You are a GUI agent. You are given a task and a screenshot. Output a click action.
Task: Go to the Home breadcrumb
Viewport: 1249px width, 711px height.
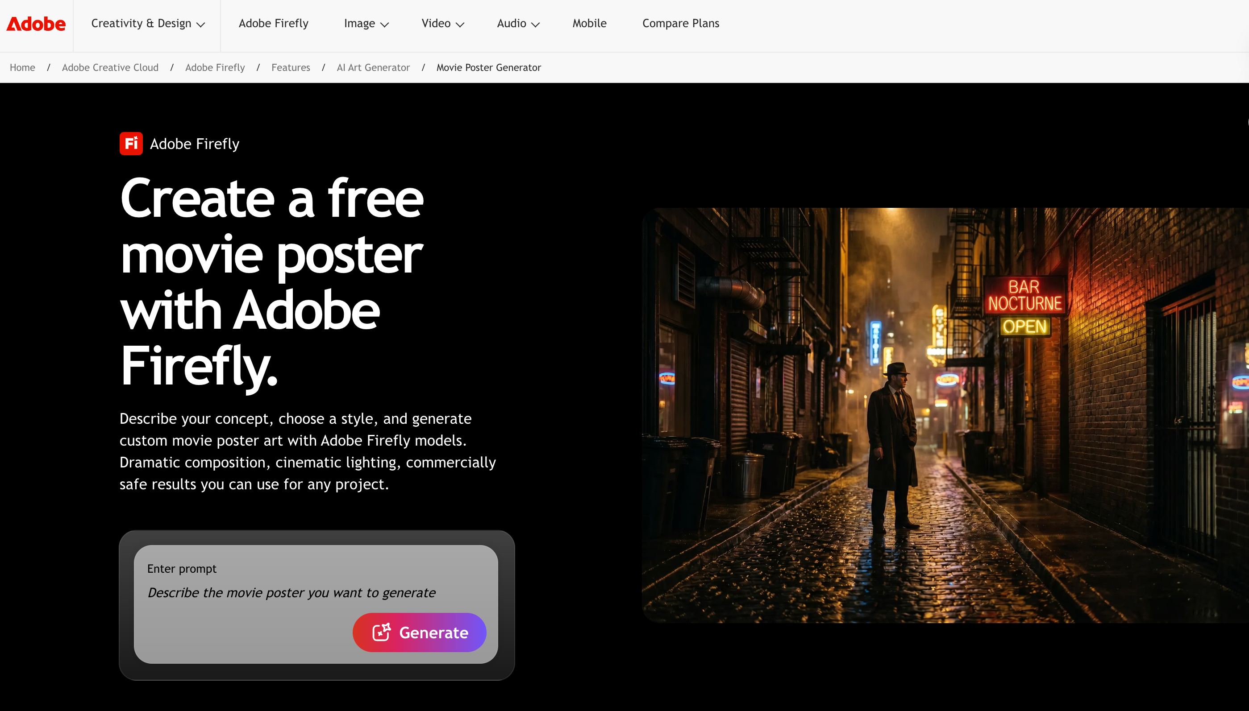pyautogui.click(x=22, y=67)
